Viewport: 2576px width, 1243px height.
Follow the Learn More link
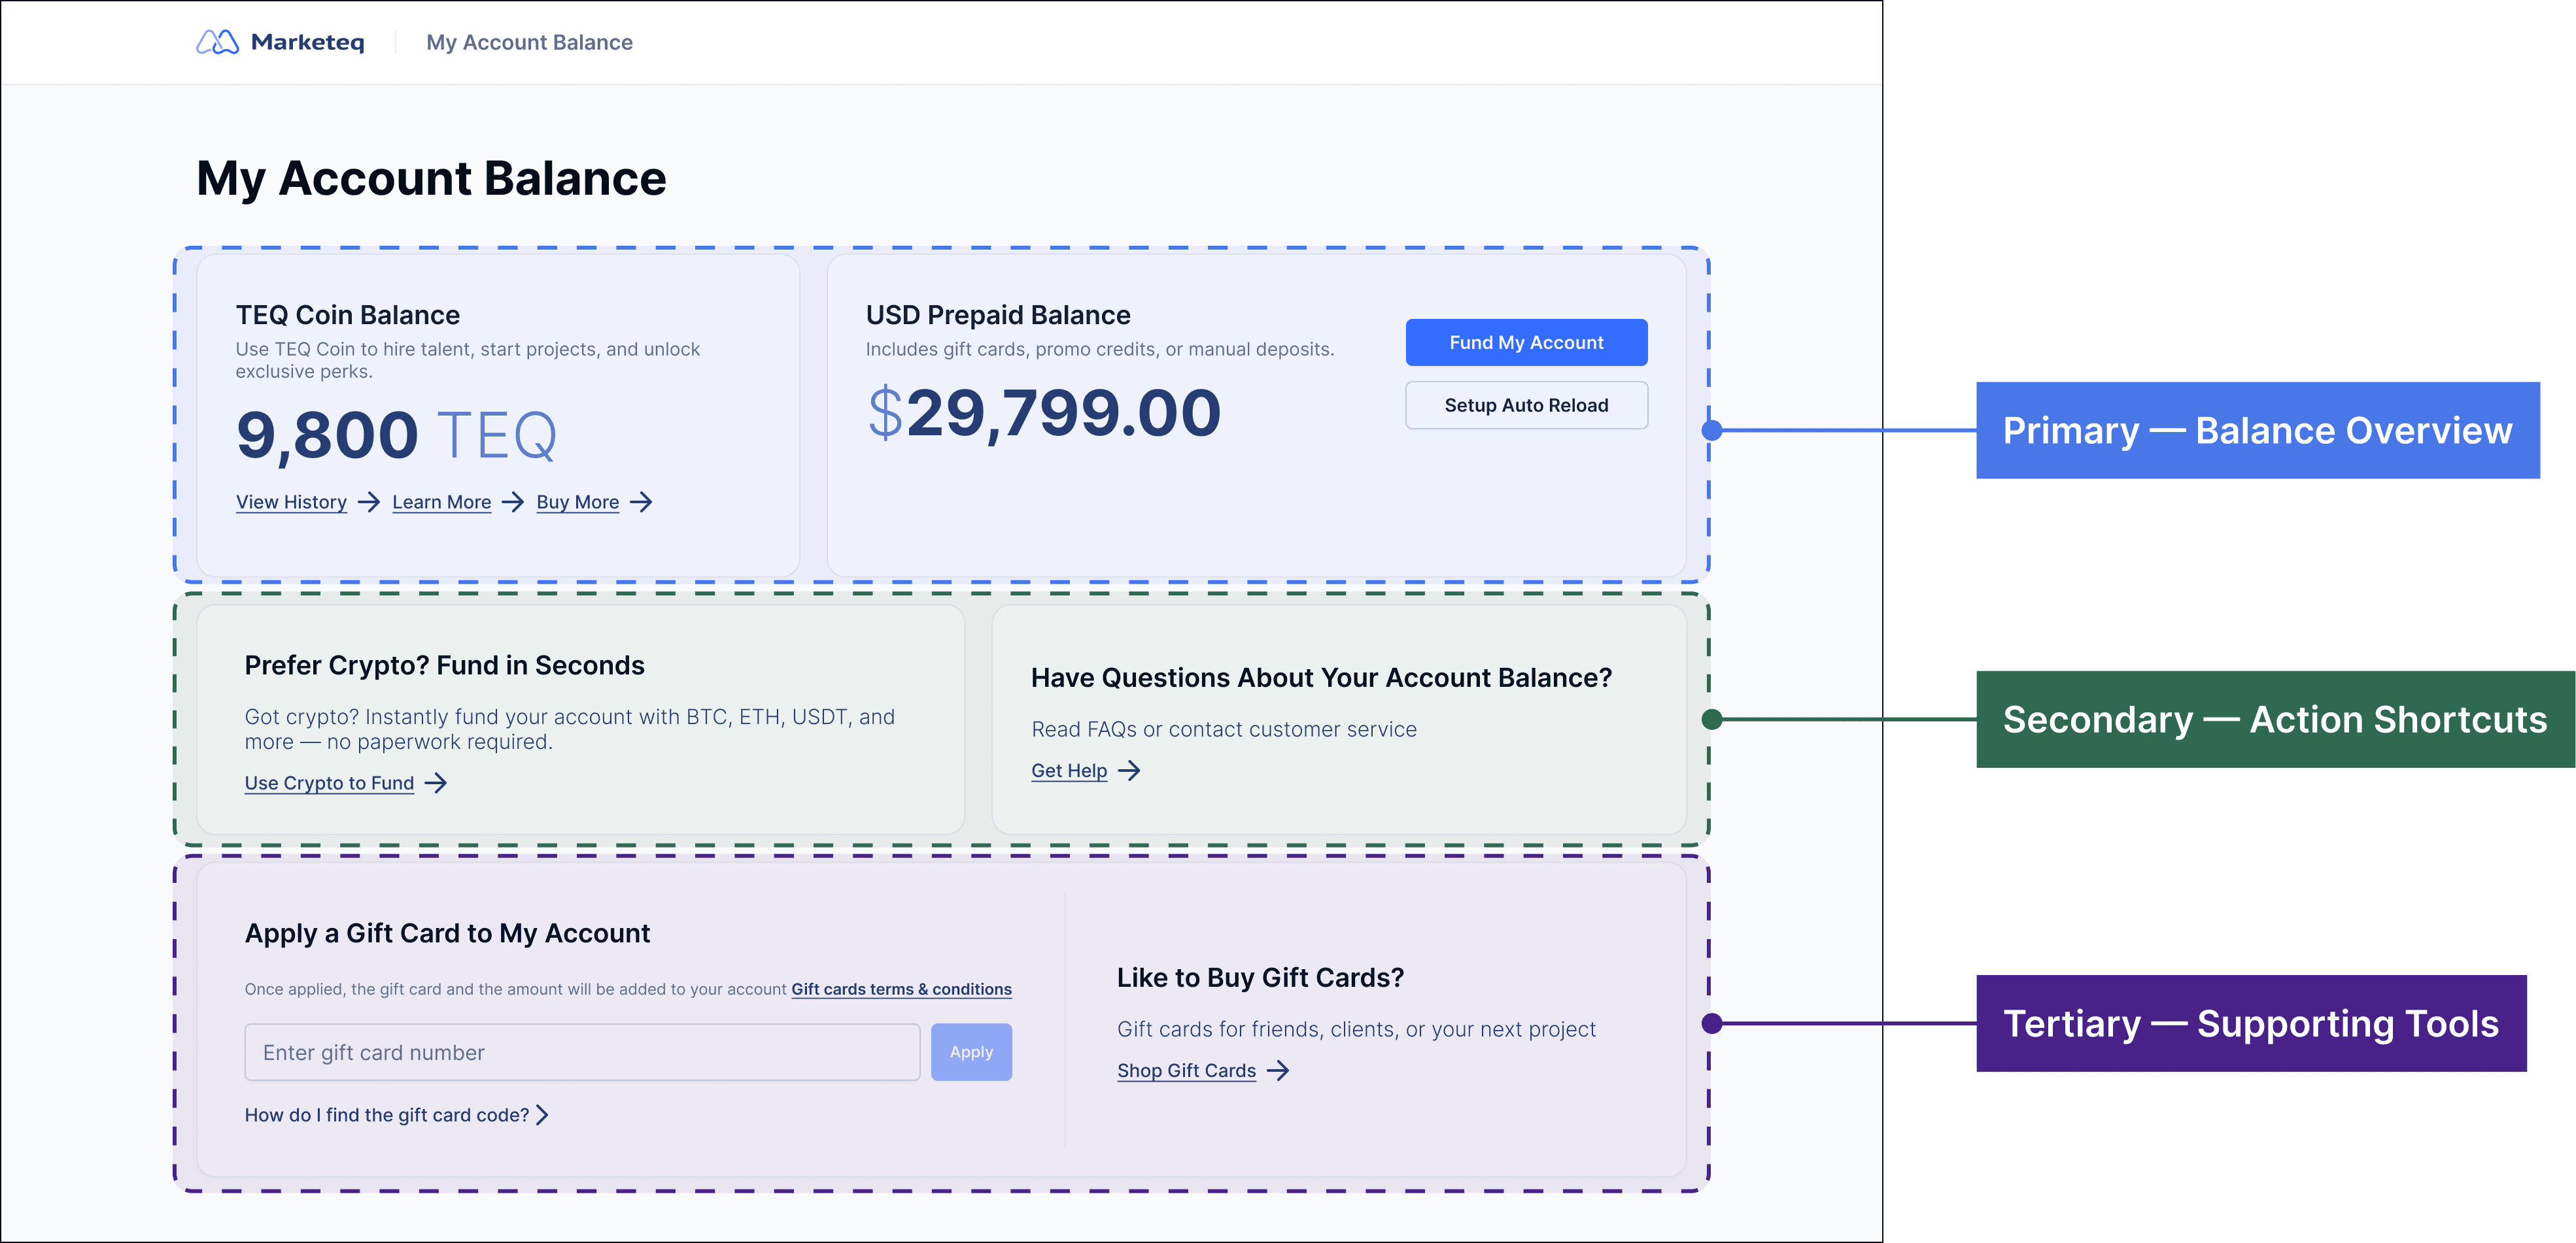pyautogui.click(x=441, y=502)
